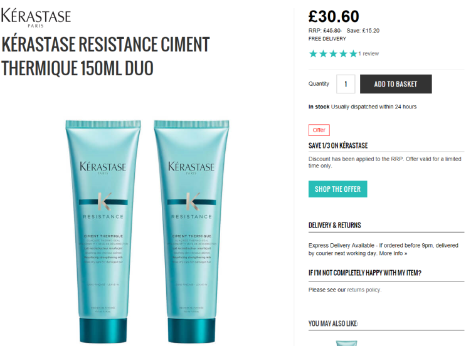
Task: Click the fifth teal rating star
Action: [353, 54]
